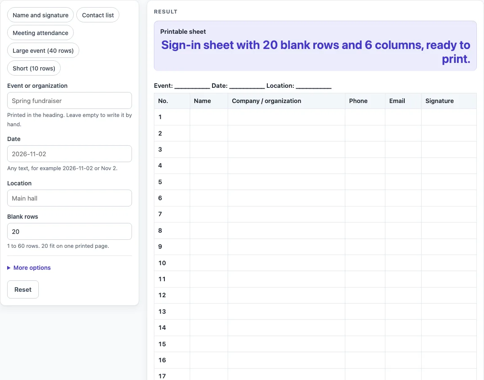Viewport: 484px width, 380px height.
Task: Select the Short (10 rows) preset
Action: point(34,68)
